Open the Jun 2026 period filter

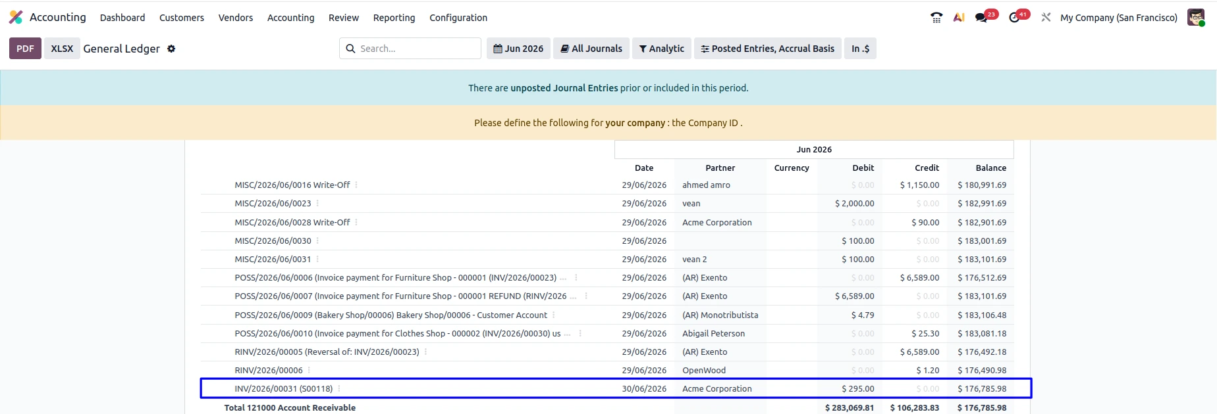point(518,49)
